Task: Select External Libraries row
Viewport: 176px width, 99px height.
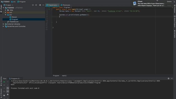Action: 24,24
